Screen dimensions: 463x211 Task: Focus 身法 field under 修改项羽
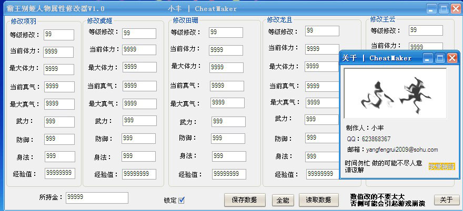pos(59,156)
